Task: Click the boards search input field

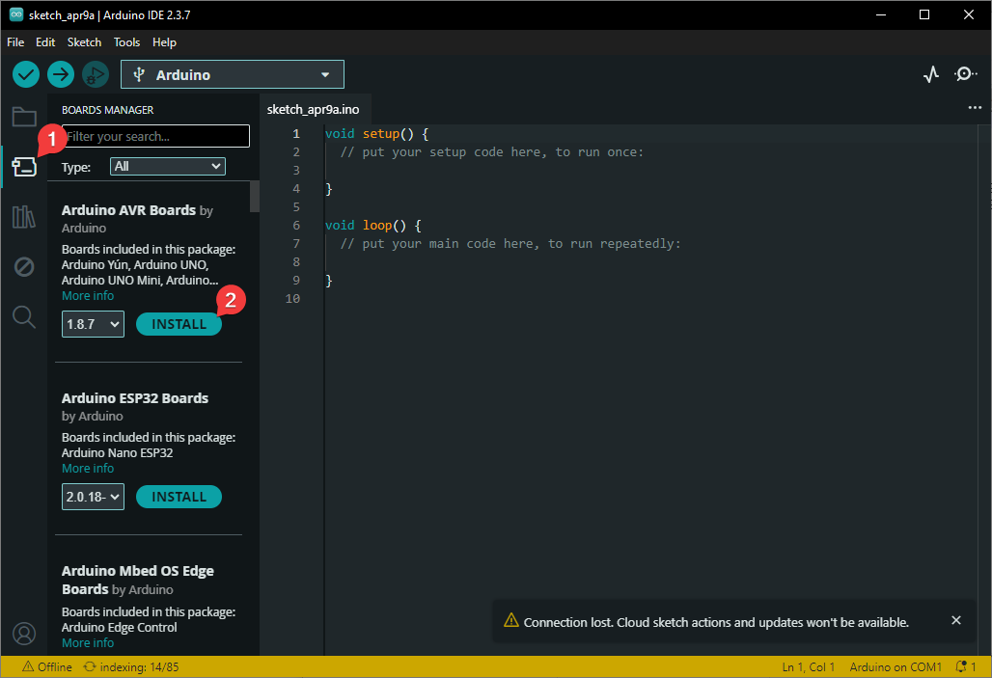Action: click(x=155, y=136)
